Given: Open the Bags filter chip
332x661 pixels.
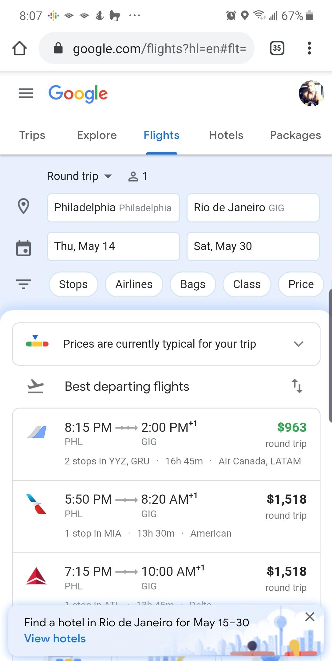Looking at the screenshot, I should pyautogui.click(x=193, y=284).
